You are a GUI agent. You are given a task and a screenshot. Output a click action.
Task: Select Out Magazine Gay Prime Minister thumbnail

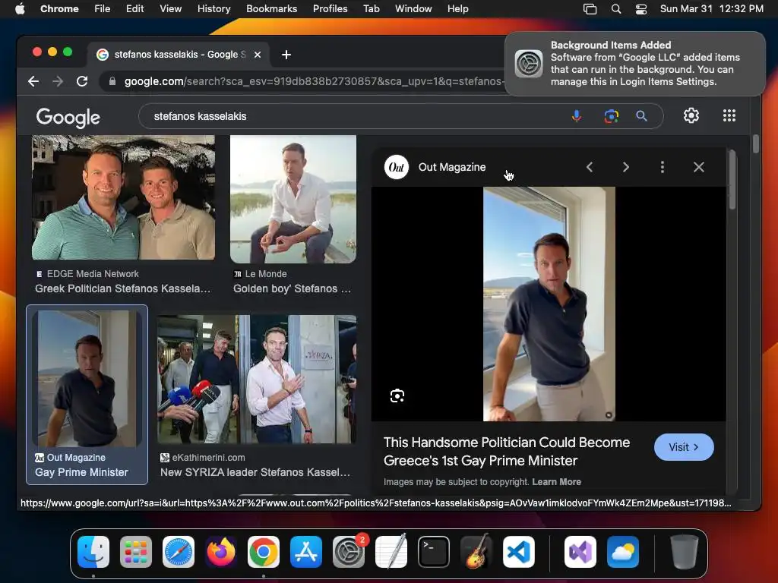(87, 378)
